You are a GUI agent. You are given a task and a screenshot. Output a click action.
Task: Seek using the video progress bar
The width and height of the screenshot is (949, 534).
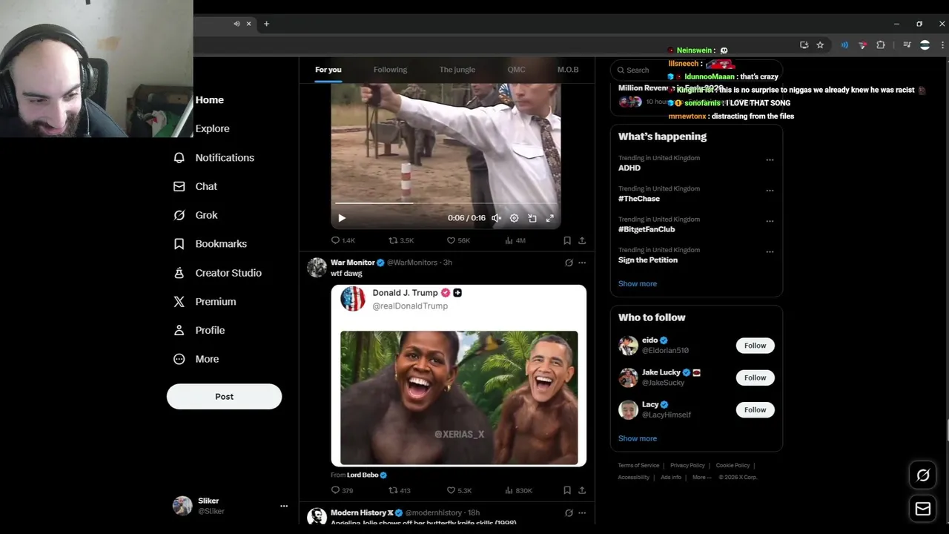click(445, 202)
